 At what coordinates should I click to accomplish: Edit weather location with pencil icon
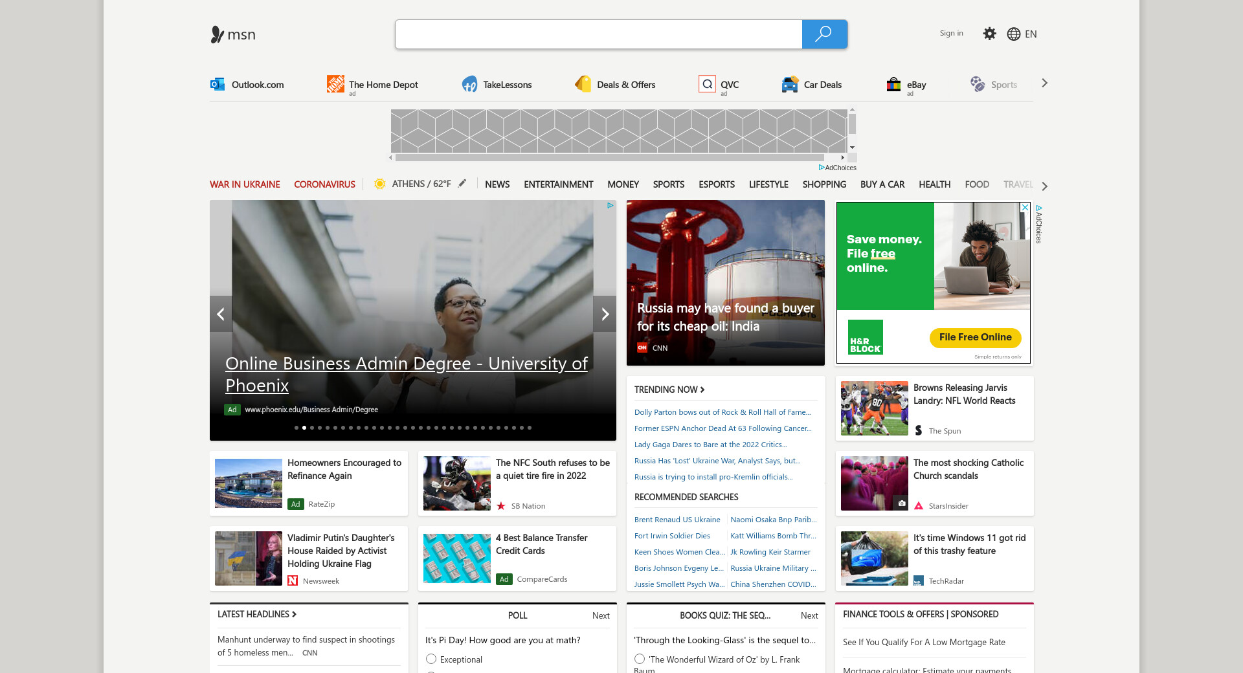(x=462, y=183)
